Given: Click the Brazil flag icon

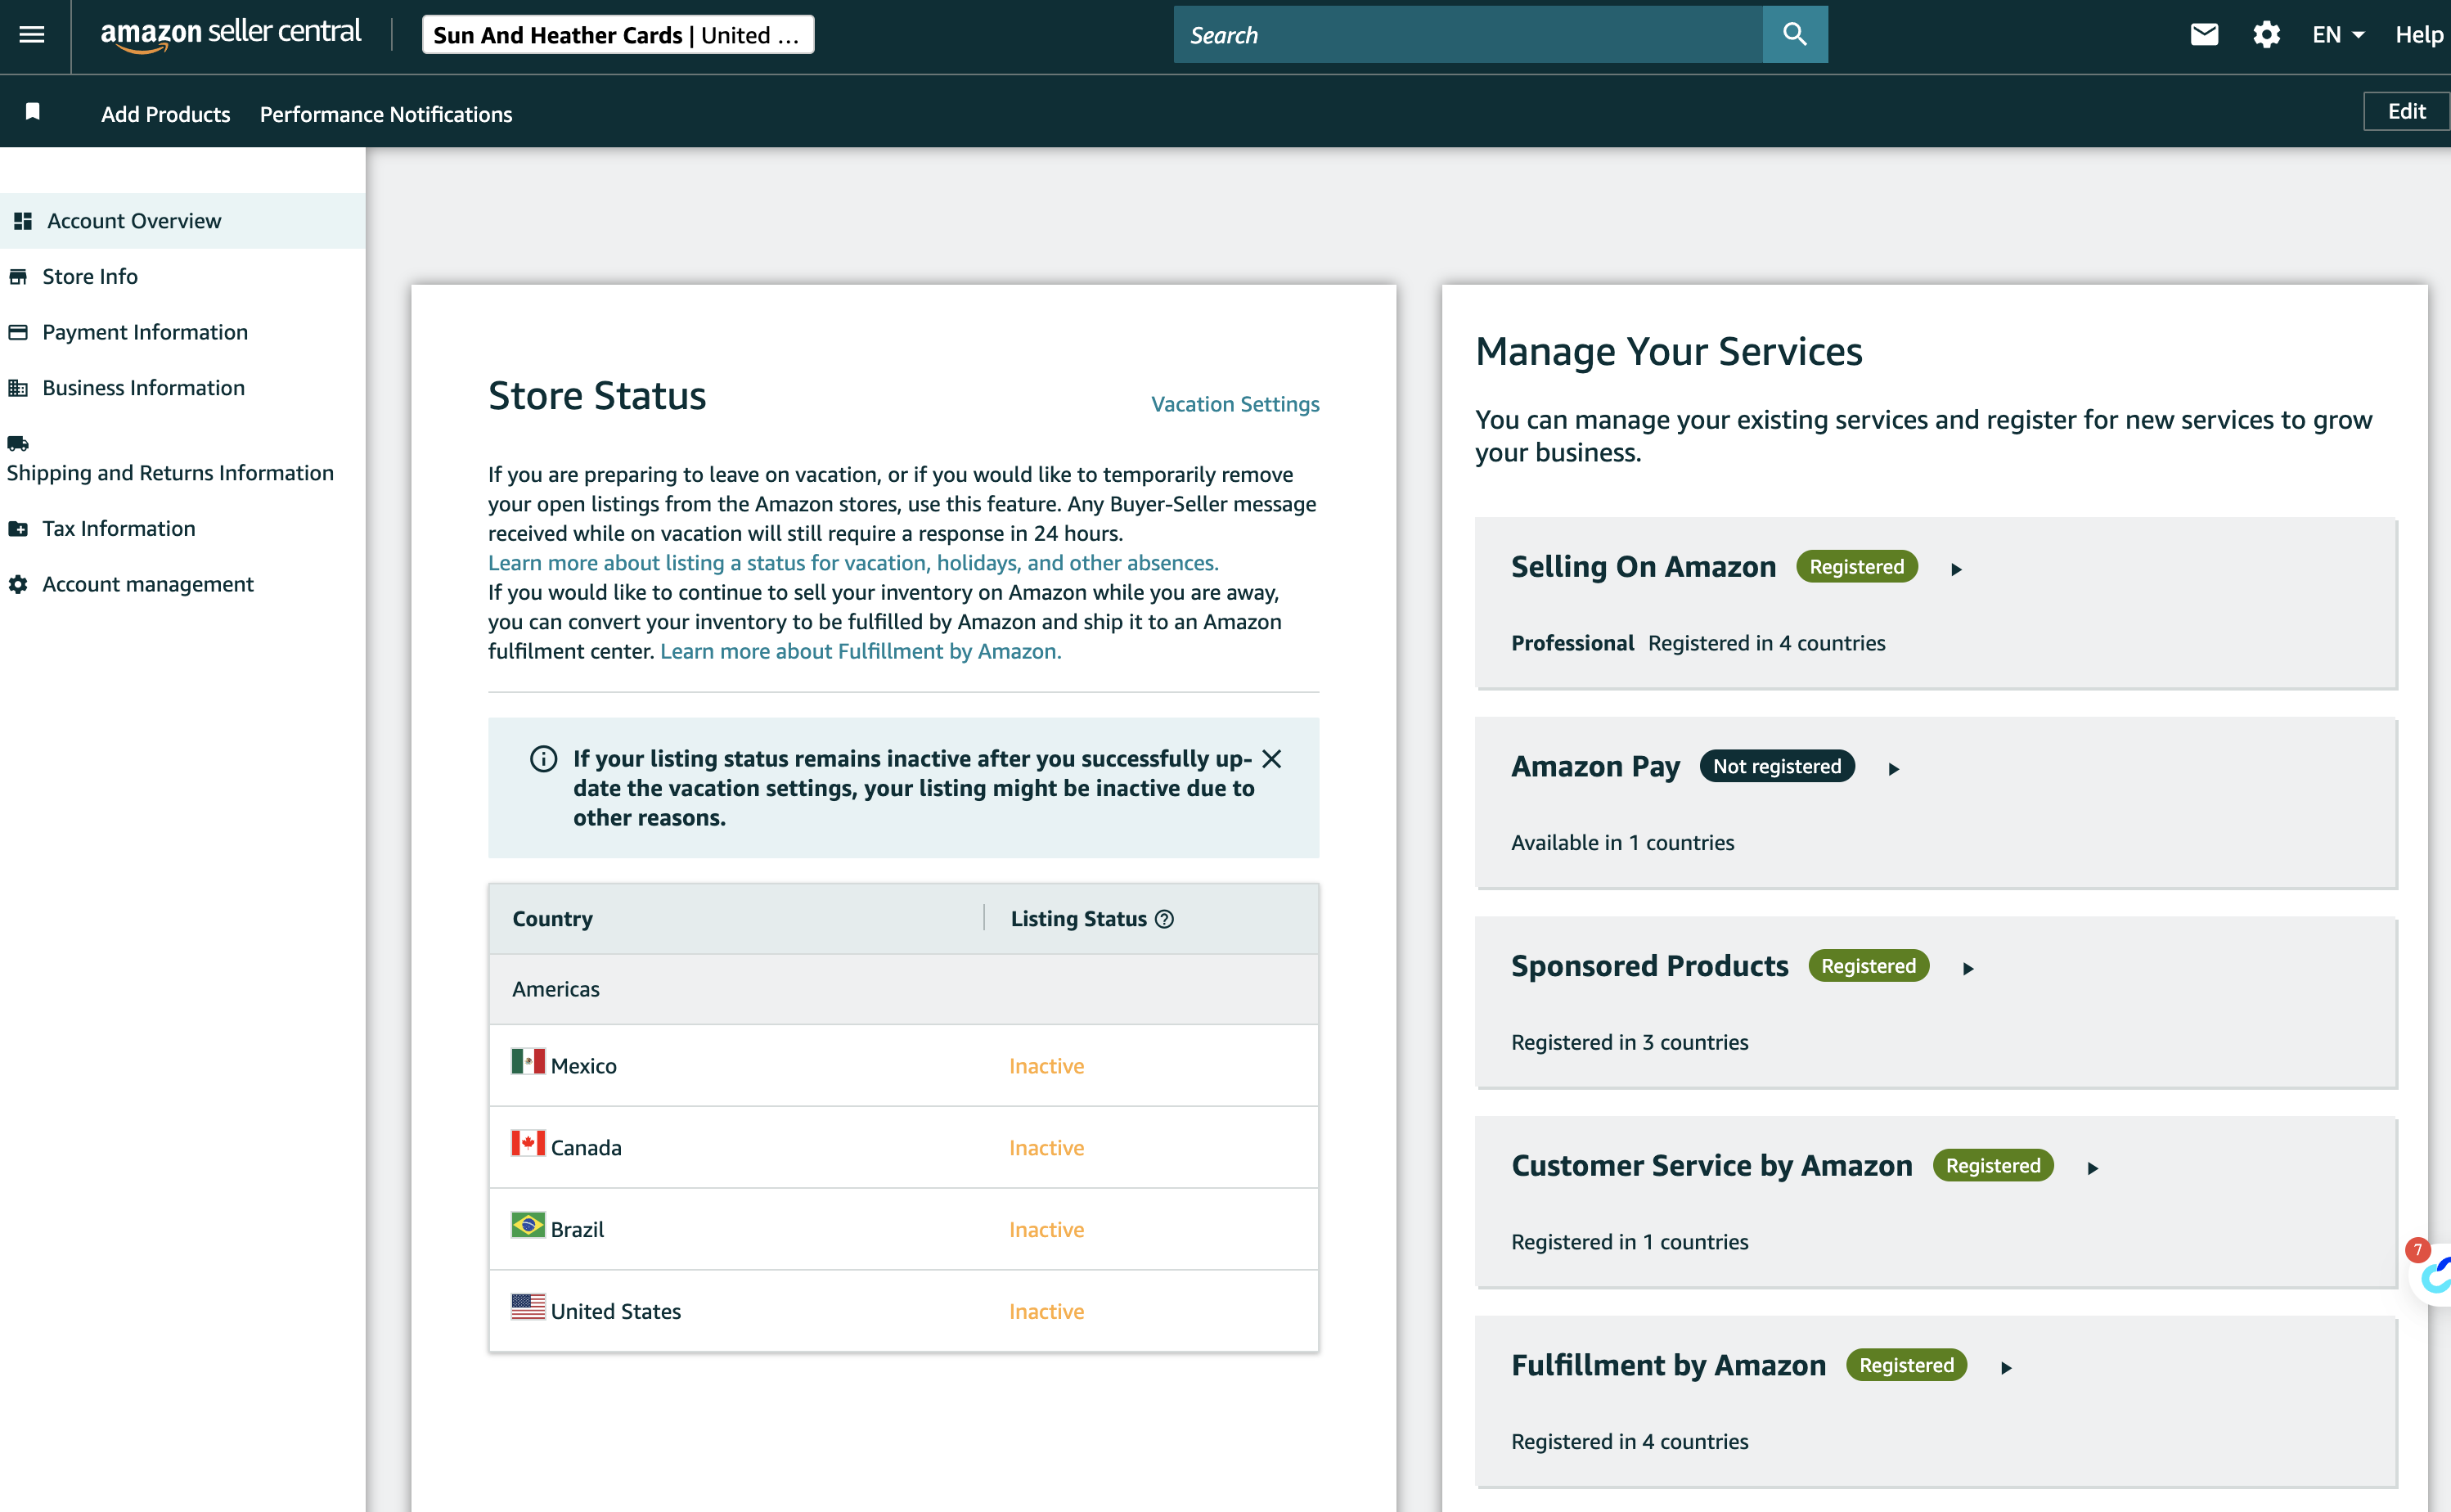Looking at the screenshot, I should coord(528,1225).
